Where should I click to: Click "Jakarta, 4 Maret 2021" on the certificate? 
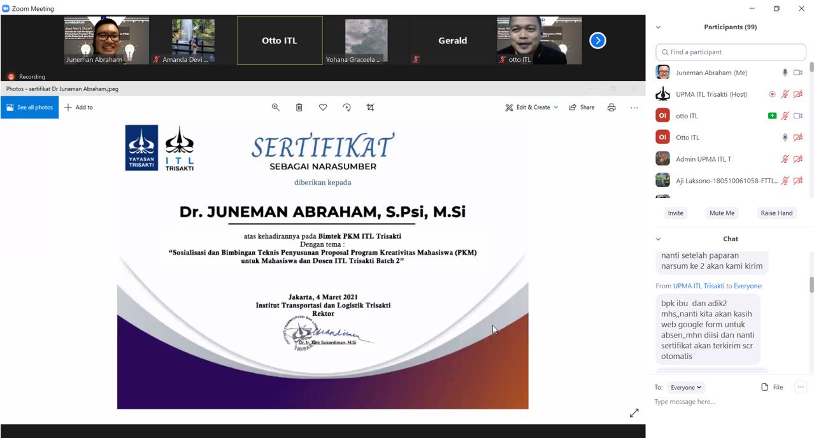323,297
